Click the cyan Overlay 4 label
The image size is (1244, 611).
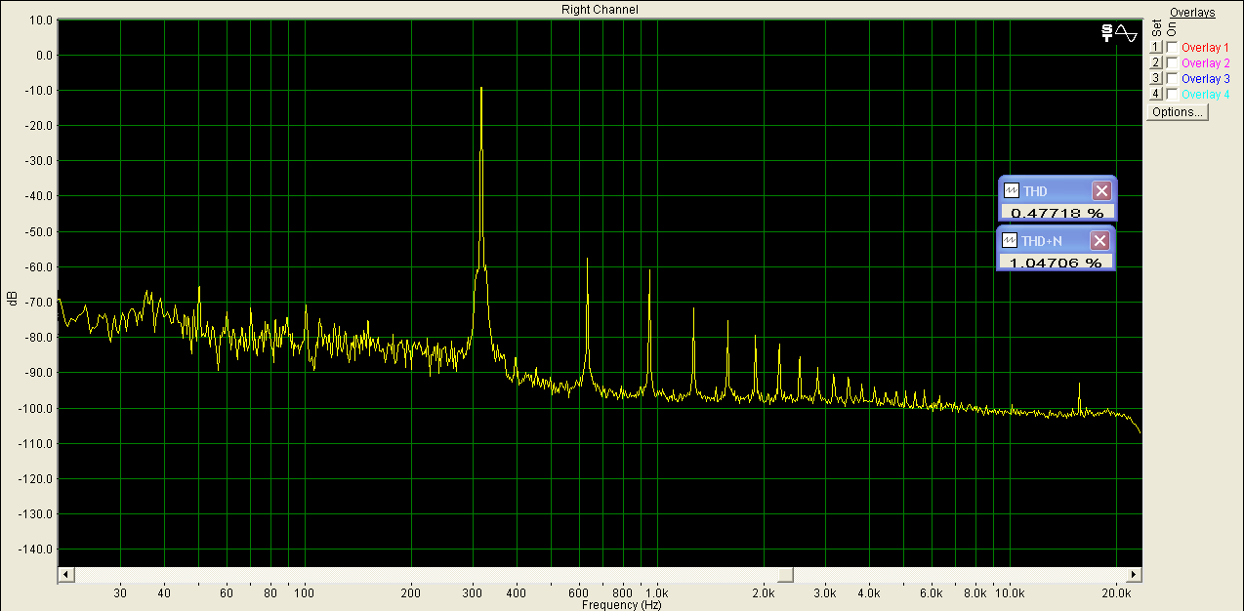coord(1205,94)
